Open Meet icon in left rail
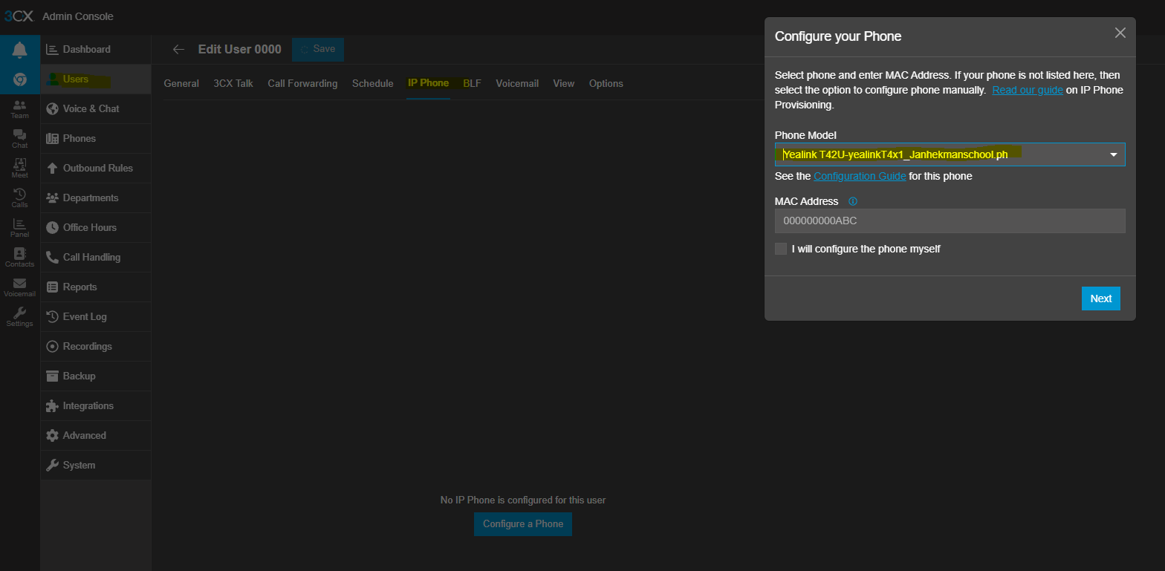1165x571 pixels. click(20, 169)
